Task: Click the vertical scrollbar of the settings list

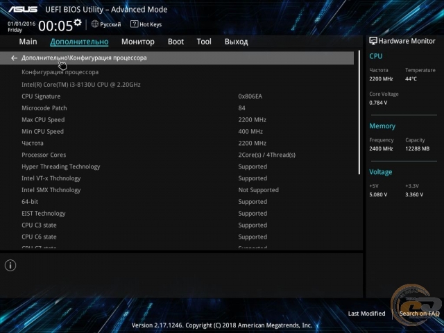Action: (359, 112)
